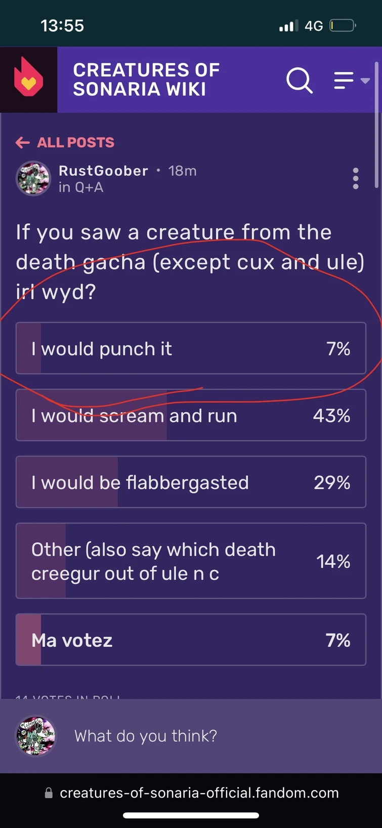Open the wiki search
Image resolution: width=382 pixels, height=828 pixels.
(300, 81)
